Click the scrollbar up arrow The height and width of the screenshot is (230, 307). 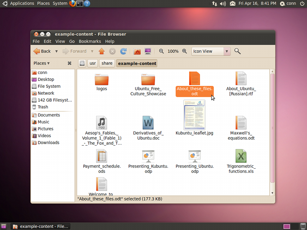pos(272,72)
